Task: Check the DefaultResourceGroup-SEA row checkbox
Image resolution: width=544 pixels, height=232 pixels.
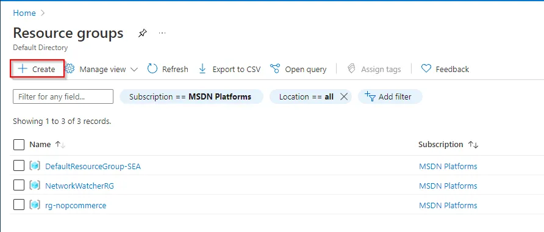Action: [19, 166]
